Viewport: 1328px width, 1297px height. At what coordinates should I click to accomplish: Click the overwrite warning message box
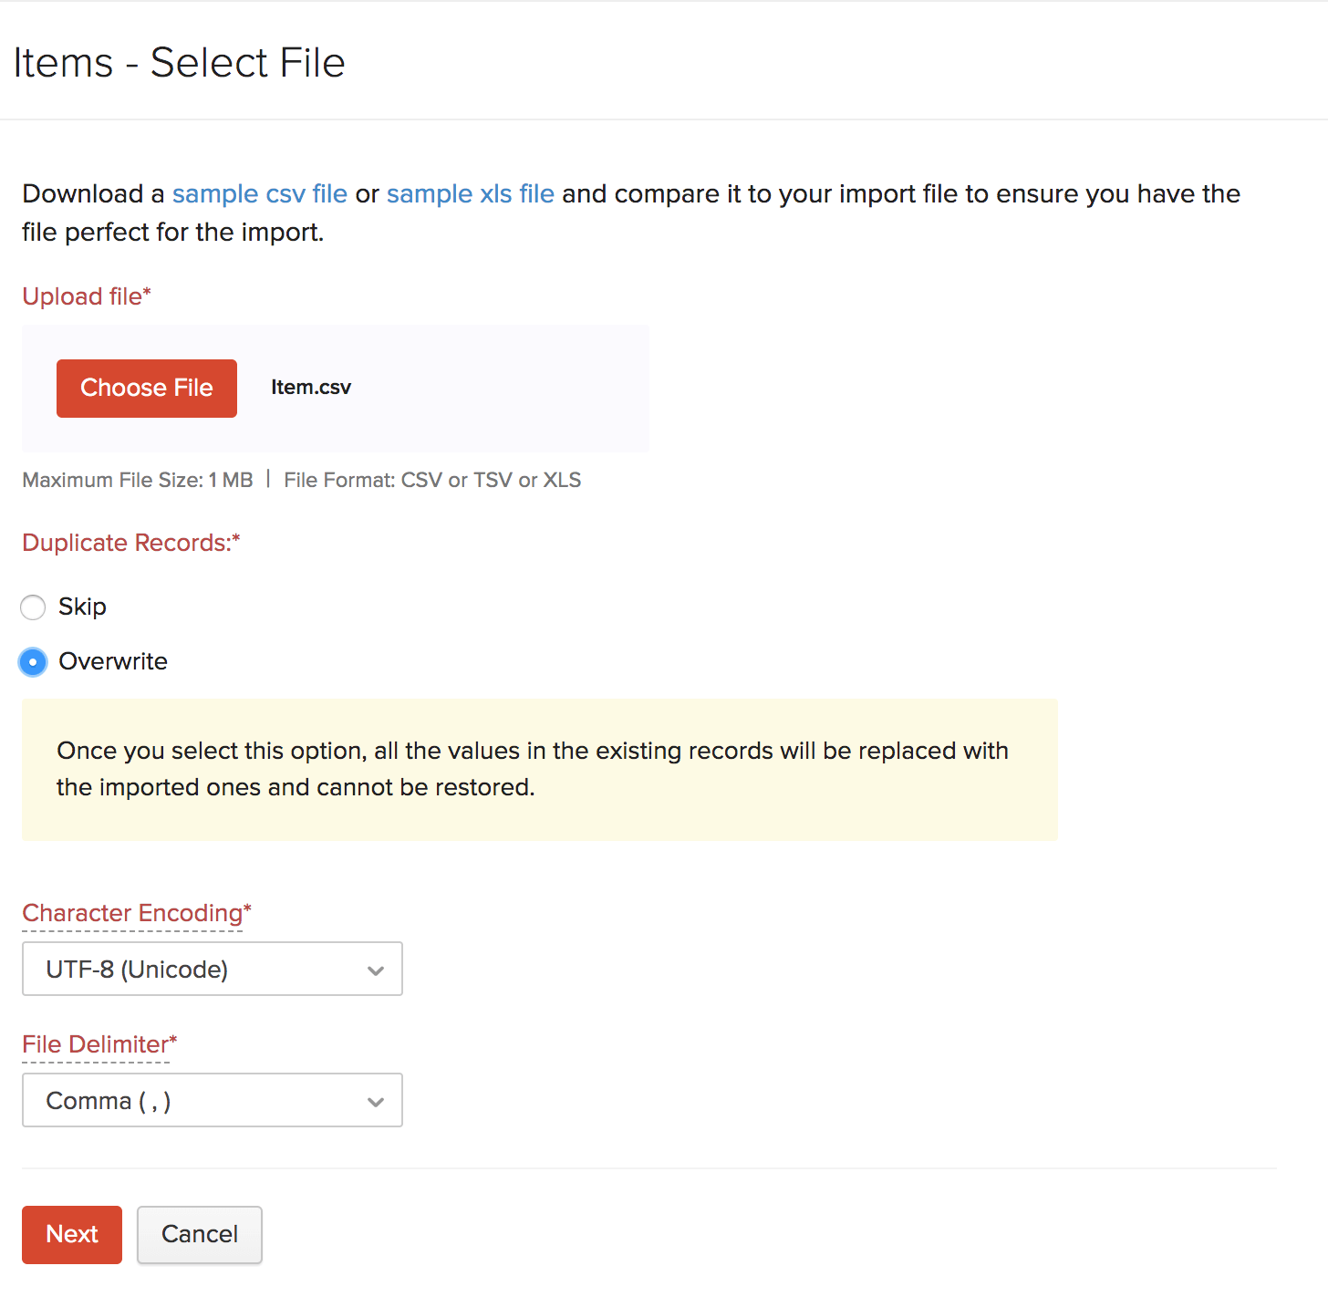[x=539, y=769]
